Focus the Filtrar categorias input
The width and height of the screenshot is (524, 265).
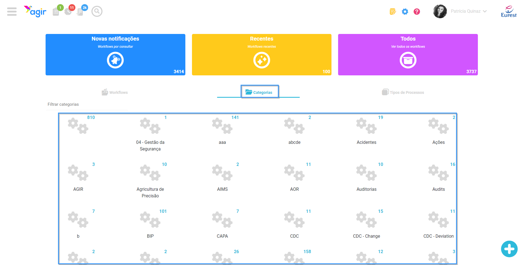point(87,104)
